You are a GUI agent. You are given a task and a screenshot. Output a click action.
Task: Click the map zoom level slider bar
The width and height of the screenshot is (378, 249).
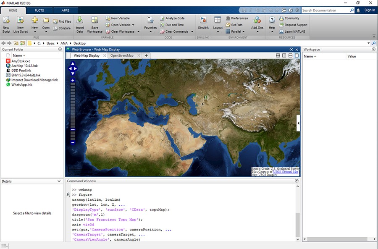pyautogui.click(x=73, y=105)
